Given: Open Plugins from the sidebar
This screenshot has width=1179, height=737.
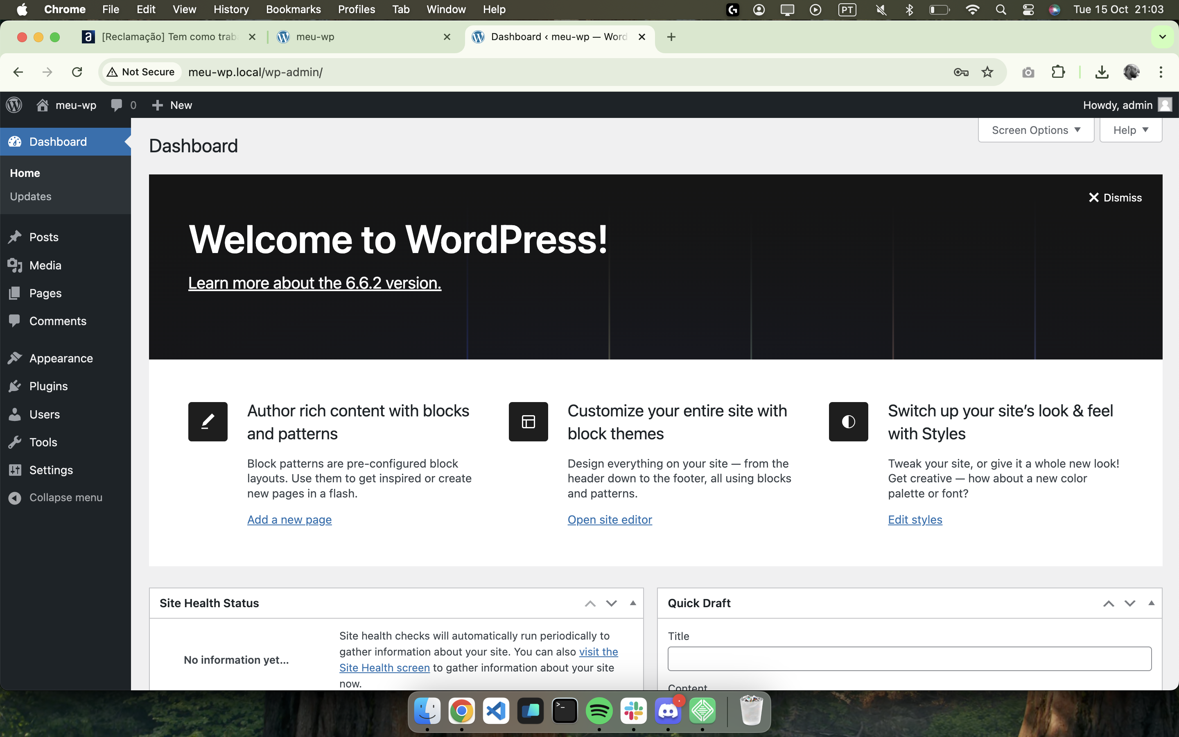Looking at the screenshot, I should 48,386.
